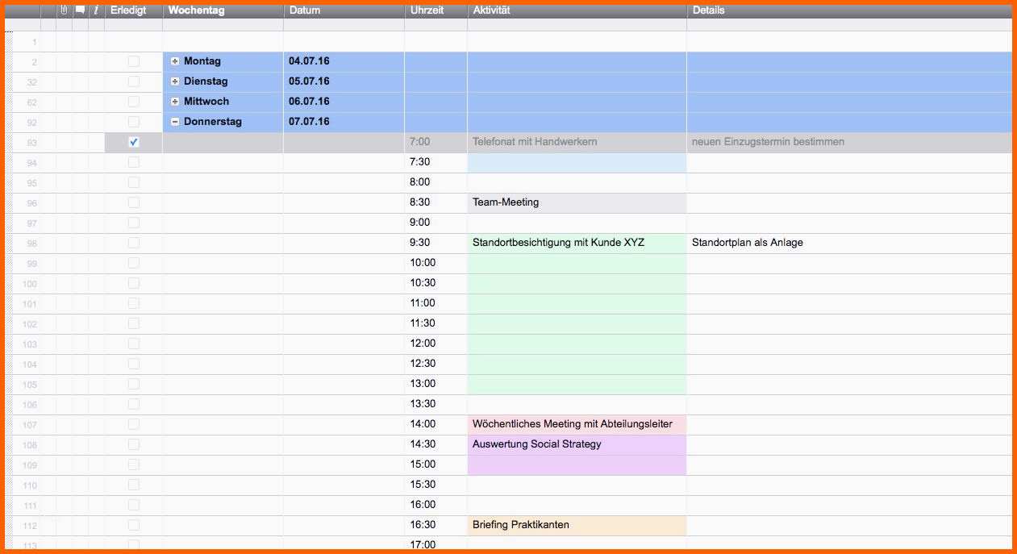Select the date cell 07.07.16

[344, 122]
